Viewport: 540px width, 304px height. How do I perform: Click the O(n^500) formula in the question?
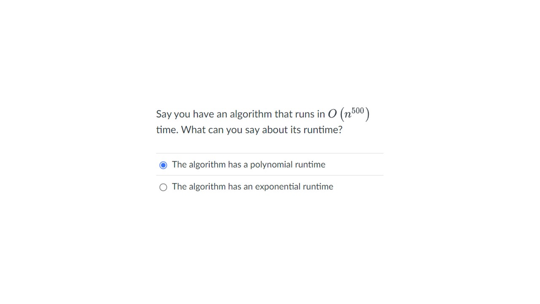(x=349, y=113)
